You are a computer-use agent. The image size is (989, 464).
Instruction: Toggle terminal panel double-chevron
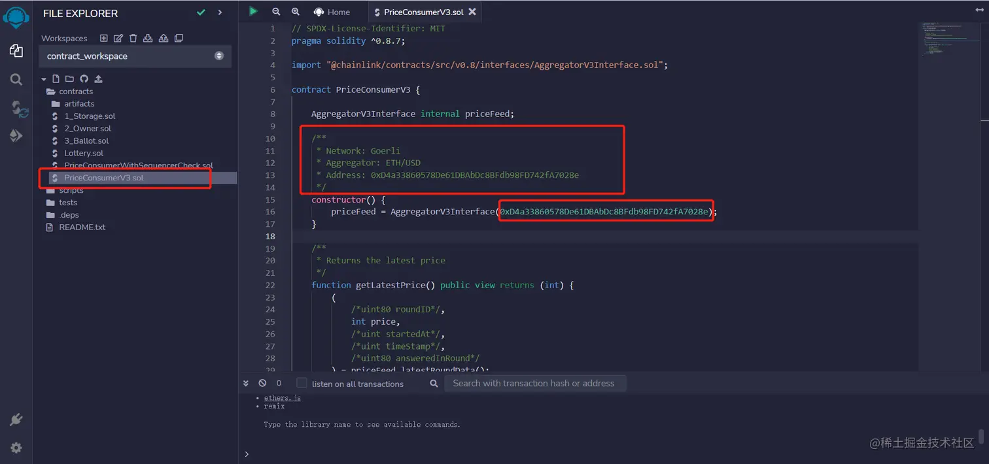pyautogui.click(x=246, y=384)
